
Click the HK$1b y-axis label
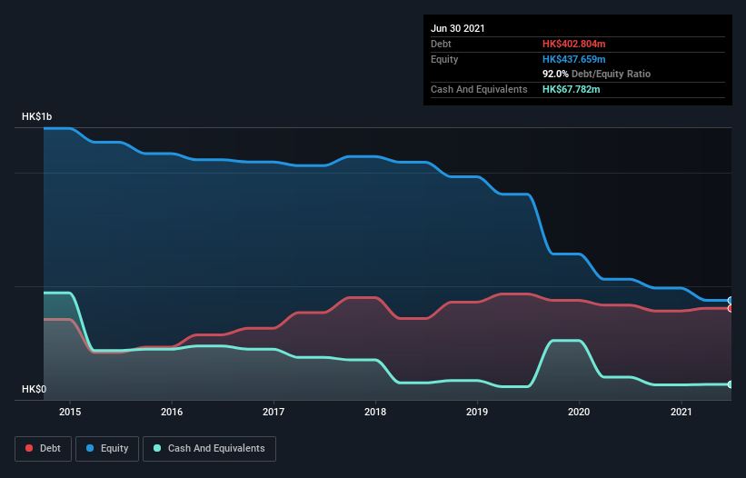click(36, 116)
